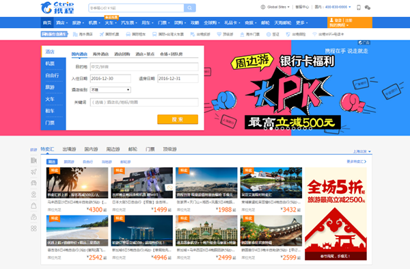Open the mobile phone app icon
The height and width of the screenshot is (269, 410).
pyautogui.click(x=359, y=8)
